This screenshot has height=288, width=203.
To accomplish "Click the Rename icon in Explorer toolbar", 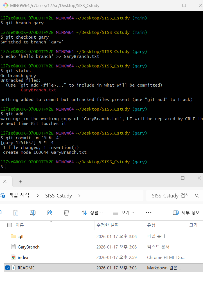I will [33, 213].
